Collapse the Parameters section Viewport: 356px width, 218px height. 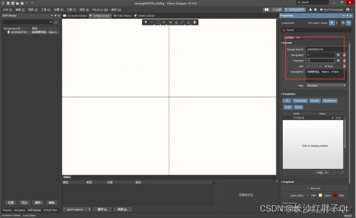click(x=282, y=94)
